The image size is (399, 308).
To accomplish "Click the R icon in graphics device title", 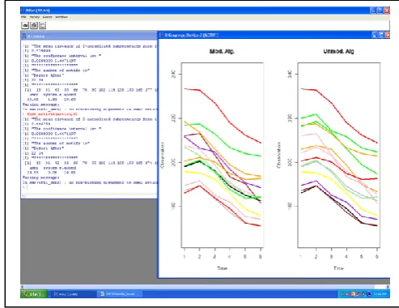I will pos(161,35).
